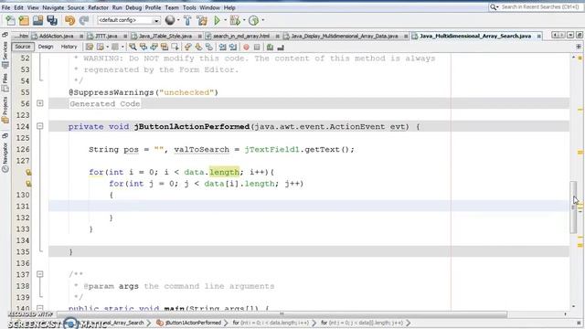Image resolution: width=585 pixels, height=329 pixels.
Task: Click the scroll tabs left arrow
Action: (555, 35)
